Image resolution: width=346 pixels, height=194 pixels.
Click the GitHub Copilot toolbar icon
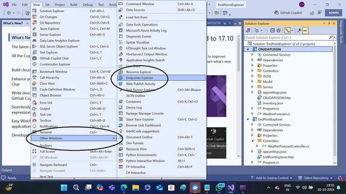pos(276,13)
